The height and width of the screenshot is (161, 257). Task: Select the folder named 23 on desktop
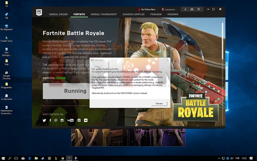(6, 4)
